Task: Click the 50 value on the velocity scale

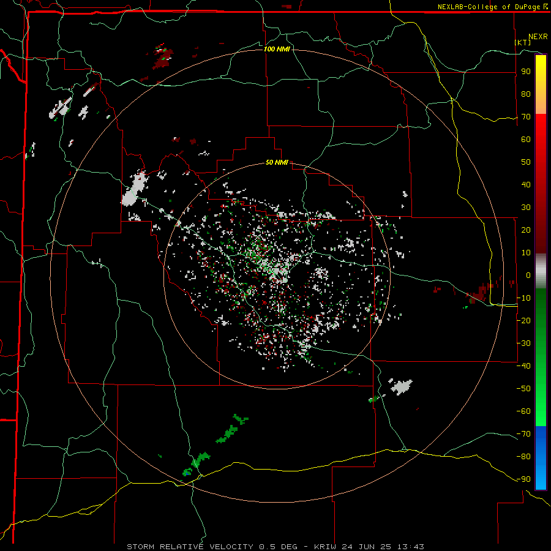Action: pyautogui.click(x=526, y=162)
